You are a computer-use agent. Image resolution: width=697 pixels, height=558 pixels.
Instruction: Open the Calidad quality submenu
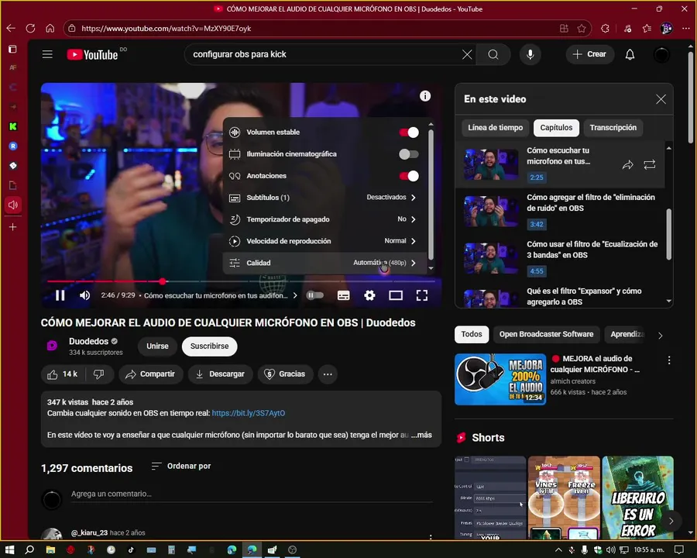(x=324, y=263)
